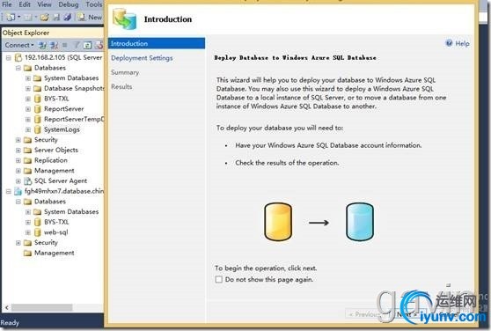Click the New Query toolbar icon
Viewport: 491px width, 331px height.
[90, 18]
